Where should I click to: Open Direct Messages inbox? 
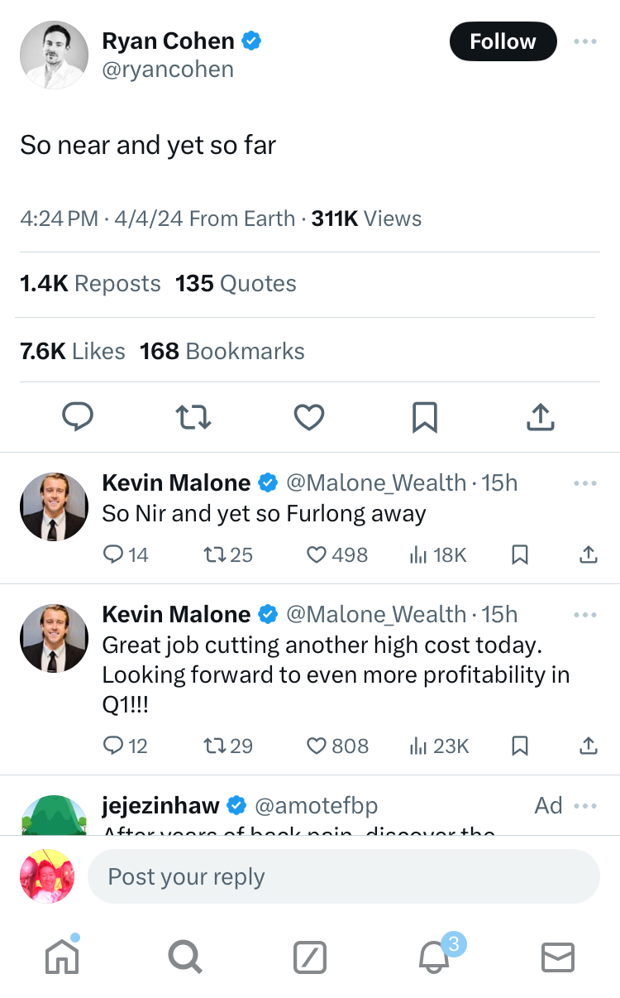[557, 958]
